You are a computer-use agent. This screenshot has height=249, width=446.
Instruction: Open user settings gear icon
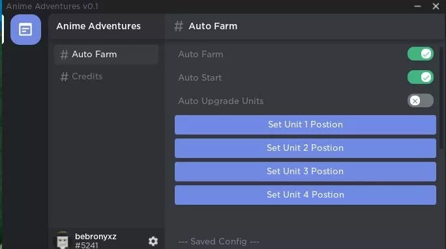click(x=153, y=241)
